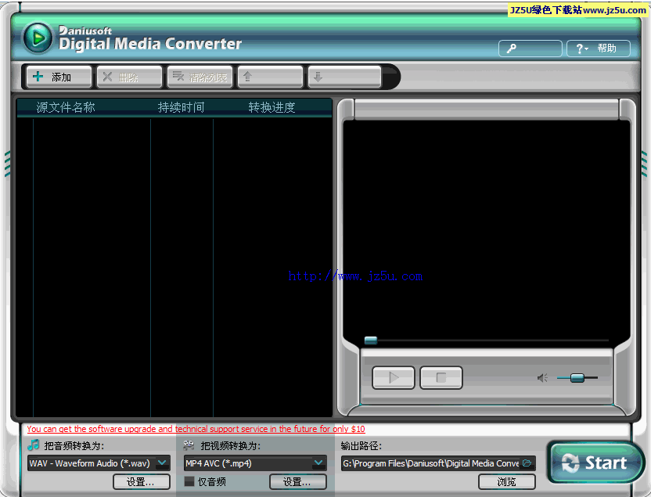651x497 pixels.
Task: Click the 删除 delete button
Action: (x=129, y=77)
